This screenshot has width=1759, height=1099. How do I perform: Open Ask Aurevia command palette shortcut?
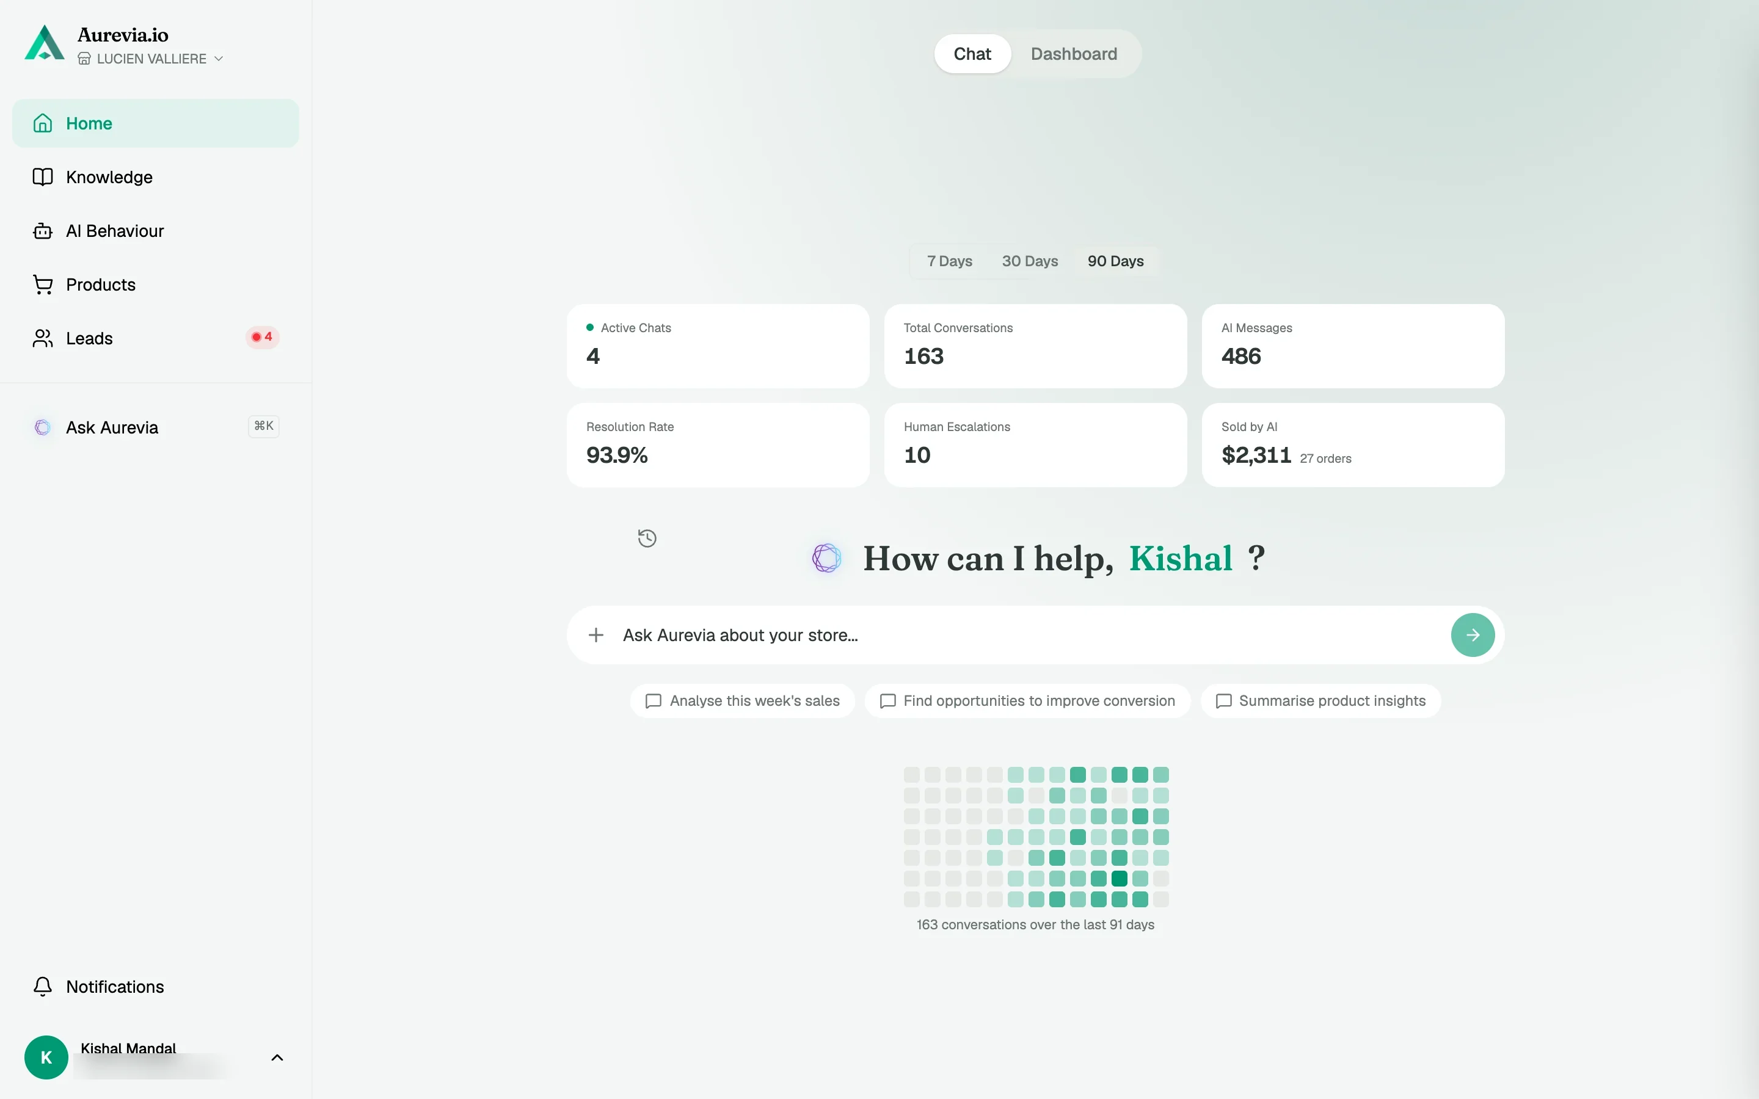pyautogui.click(x=264, y=427)
